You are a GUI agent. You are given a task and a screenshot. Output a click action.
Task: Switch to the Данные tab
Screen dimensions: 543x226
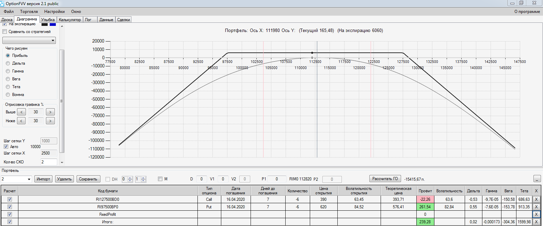106,20
